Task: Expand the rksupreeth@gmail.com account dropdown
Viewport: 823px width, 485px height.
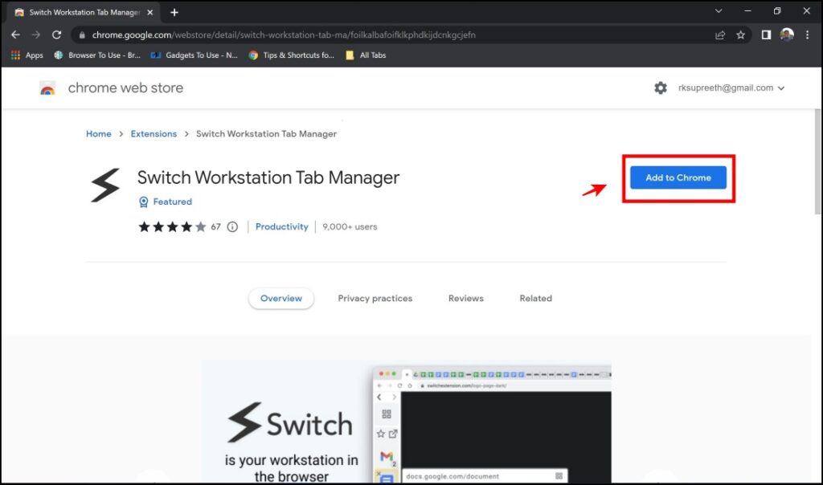Action: (732, 88)
